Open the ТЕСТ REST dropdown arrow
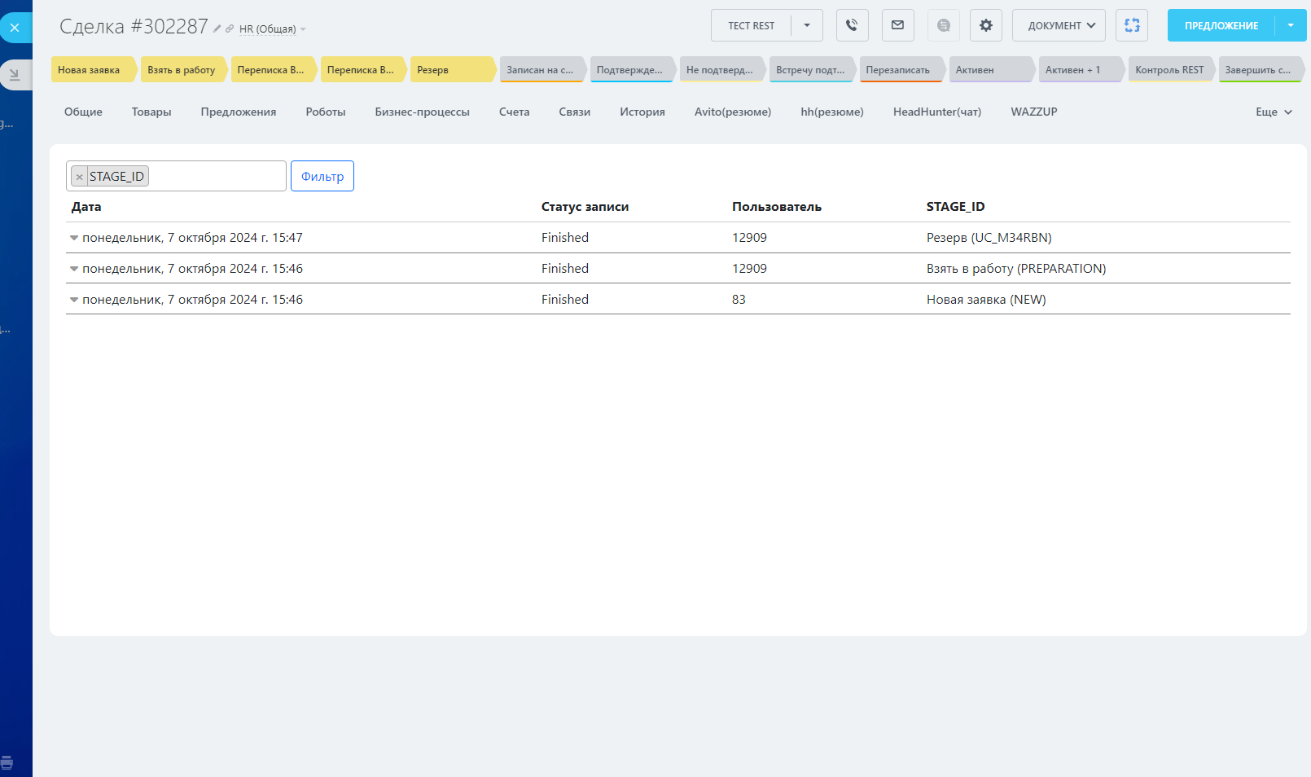The width and height of the screenshot is (1311, 777). (x=807, y=25)
